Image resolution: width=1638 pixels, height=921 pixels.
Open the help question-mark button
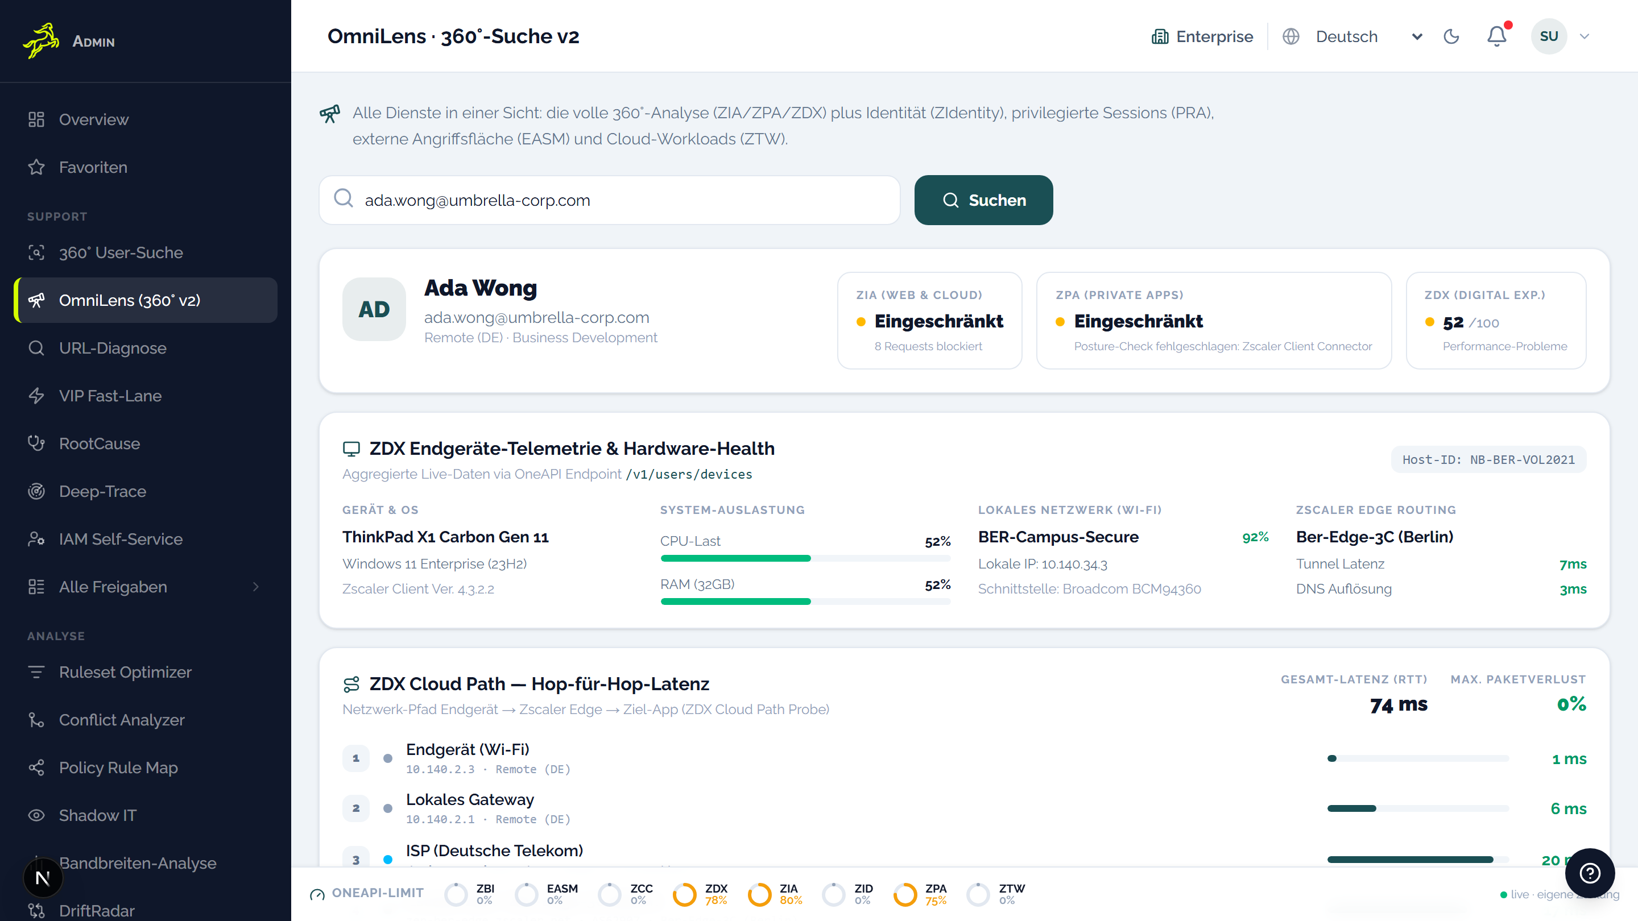point(1590,873)
